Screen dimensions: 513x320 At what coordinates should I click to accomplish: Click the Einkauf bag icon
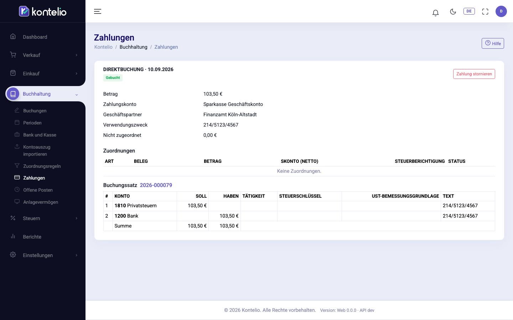point(13,73)
